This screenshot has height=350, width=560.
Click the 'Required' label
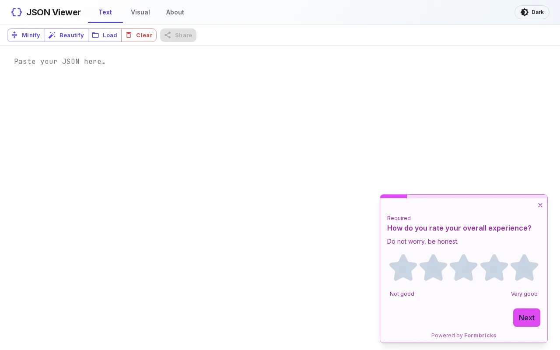(x=399, y=218)
